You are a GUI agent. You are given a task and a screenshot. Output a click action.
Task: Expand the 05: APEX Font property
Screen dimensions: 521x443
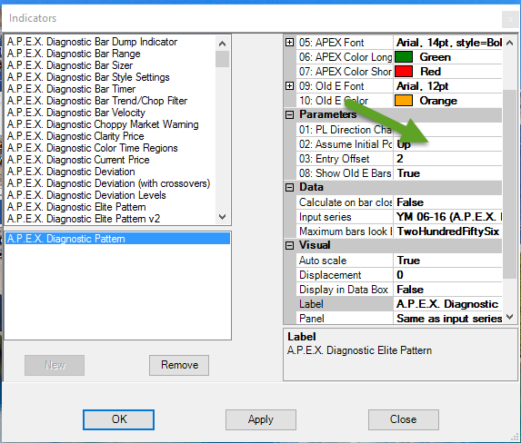click(x=289, y=43)
